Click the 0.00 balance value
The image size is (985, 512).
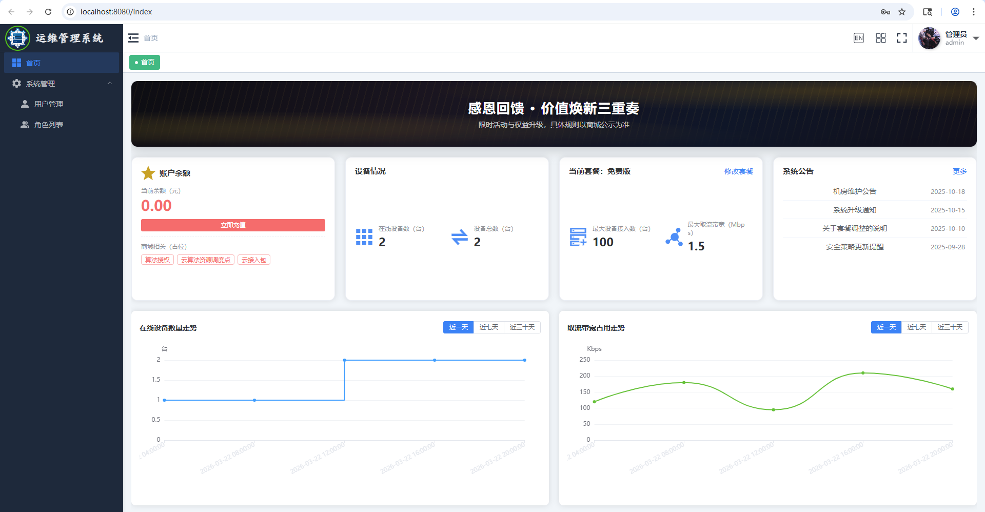pos(156,206)
